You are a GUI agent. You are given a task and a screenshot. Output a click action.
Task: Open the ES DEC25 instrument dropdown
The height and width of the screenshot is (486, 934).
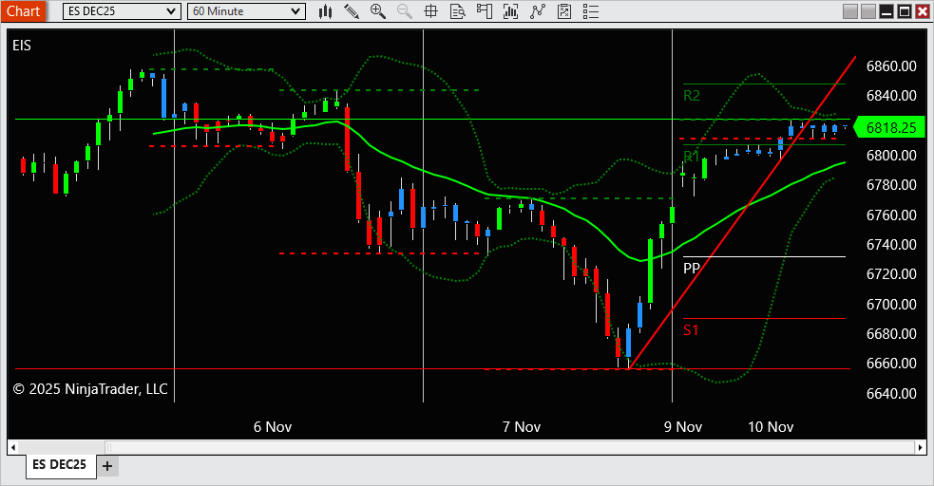(x=122, y=11)
